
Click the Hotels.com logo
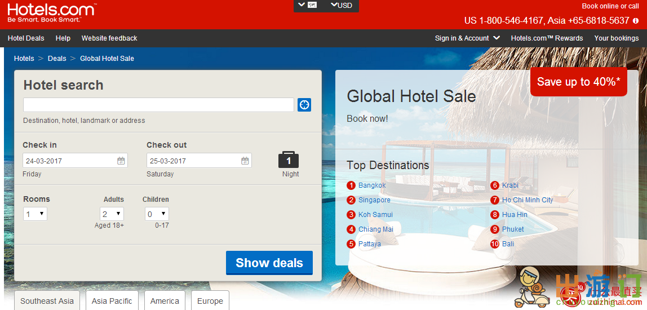(52, 13)
